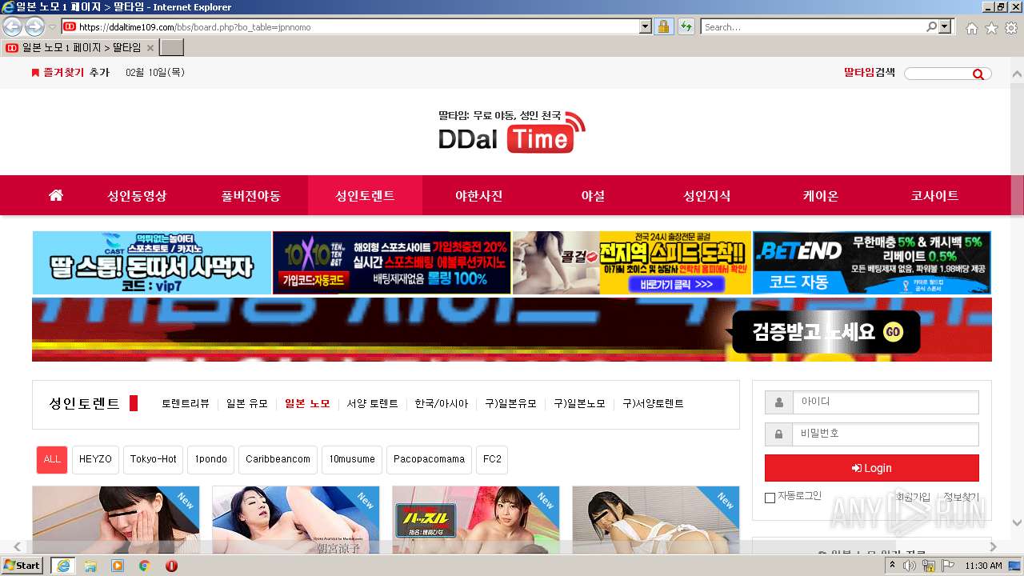Filter by Tokyo-Hot category
This screenshot has height=576, width=1024.
[154, 459]
